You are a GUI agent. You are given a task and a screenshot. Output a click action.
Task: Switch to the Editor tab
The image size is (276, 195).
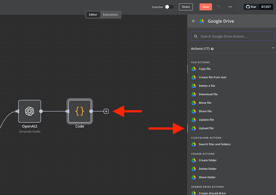[93, 14]
